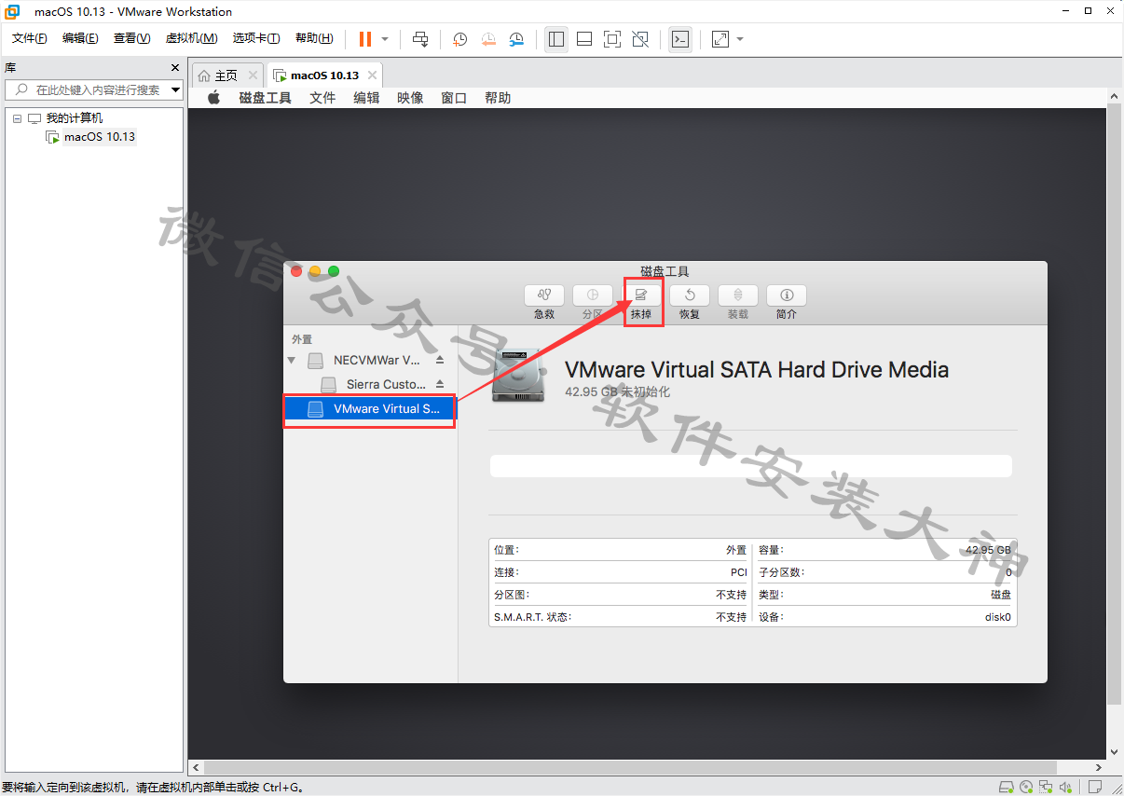Close the 主页 tab
Image resolution: width=1124 pixels, height=796 pixels.
[253, 75]
